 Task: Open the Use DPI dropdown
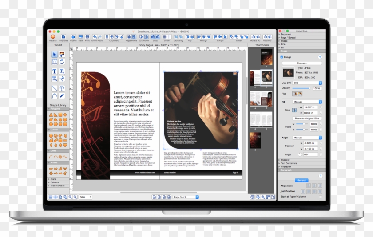pos(307,83)
